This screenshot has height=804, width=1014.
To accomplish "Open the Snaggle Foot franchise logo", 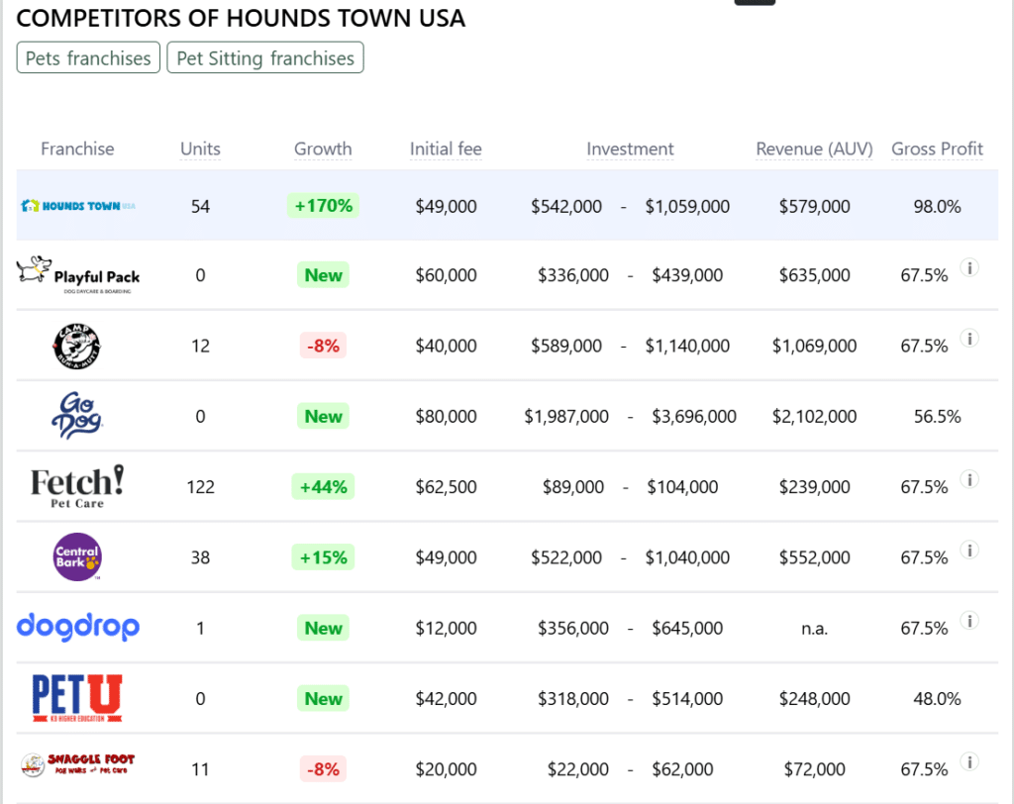I will (x=77, y=765).
